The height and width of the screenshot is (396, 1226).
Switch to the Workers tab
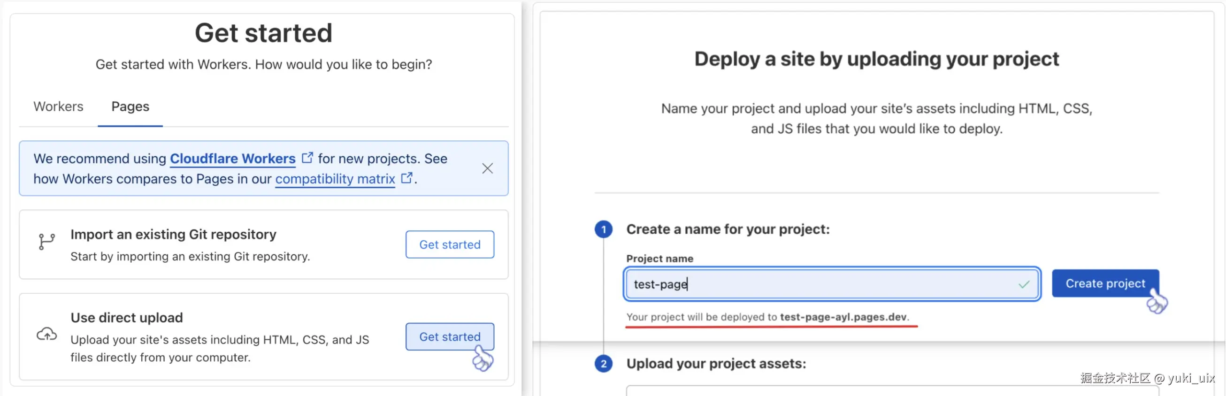coord(58,107)
